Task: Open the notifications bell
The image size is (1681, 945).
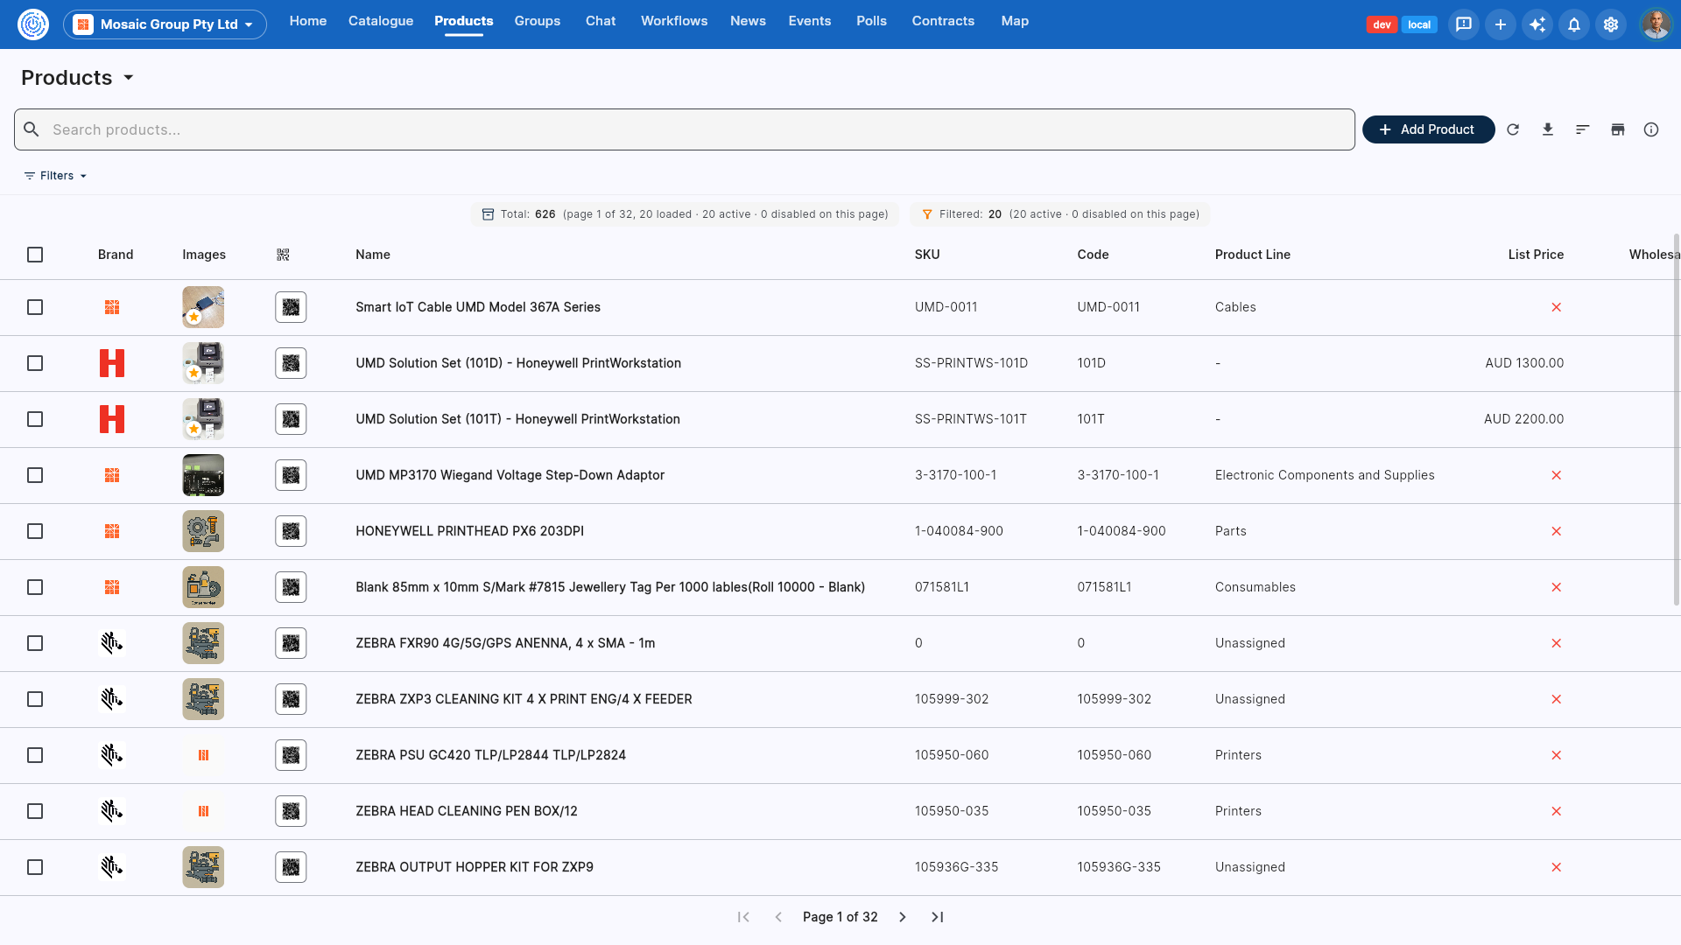Action: [1574, 24]
